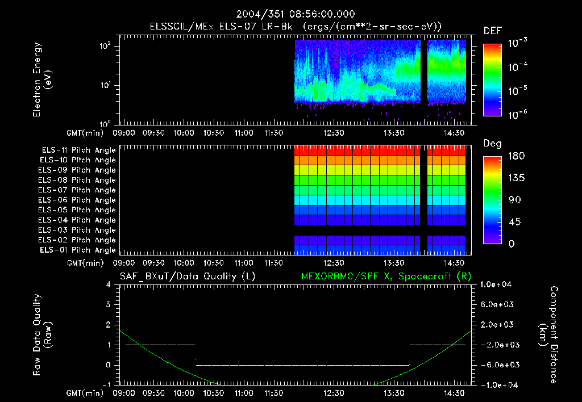The image size is (582, 402).
Task: Click the ELS-07 Pitch Angle row label
Action: coord(77,190)
